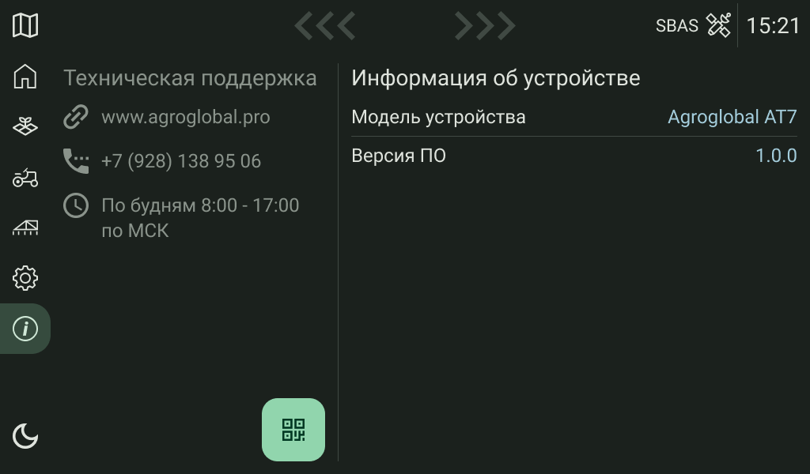Click the phone icon next to support number
This screenshot has height=474, width=810.
75,160
